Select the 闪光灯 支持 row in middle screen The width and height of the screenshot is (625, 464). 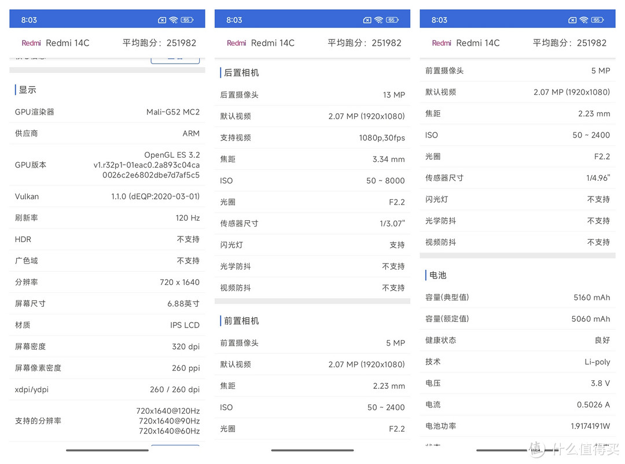click(312, 246)
